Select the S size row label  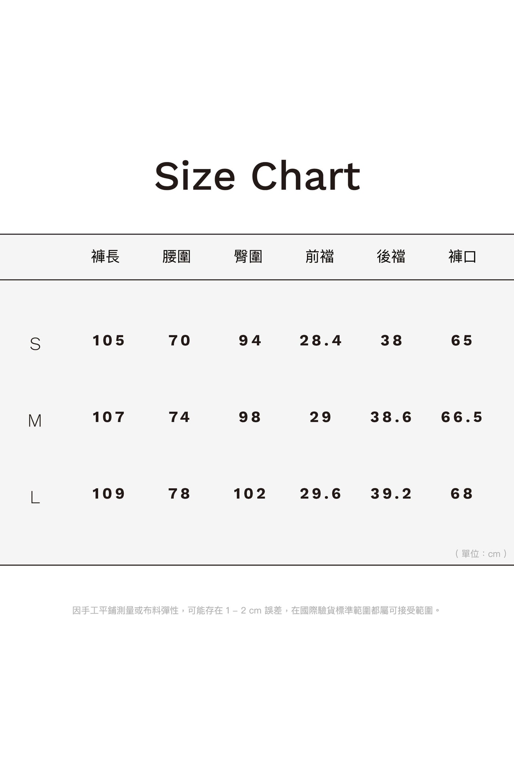35,344
